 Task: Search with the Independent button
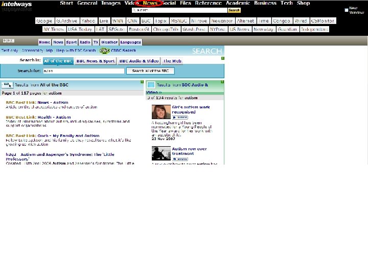pyautogui.click(x=314, y=29)
